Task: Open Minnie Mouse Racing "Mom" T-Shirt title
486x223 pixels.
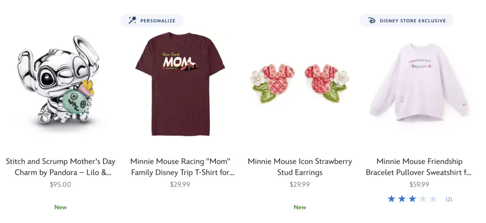Action: (x=182, y=167)
